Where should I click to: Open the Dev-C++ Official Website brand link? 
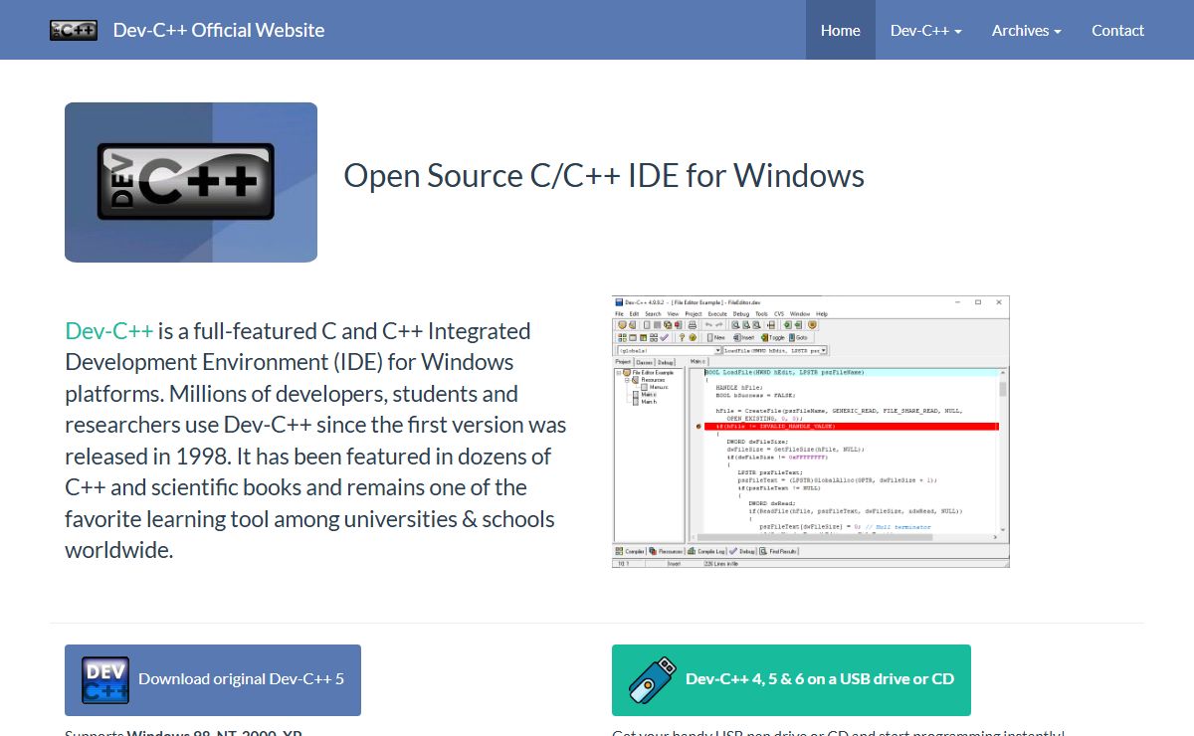point(219,30)
